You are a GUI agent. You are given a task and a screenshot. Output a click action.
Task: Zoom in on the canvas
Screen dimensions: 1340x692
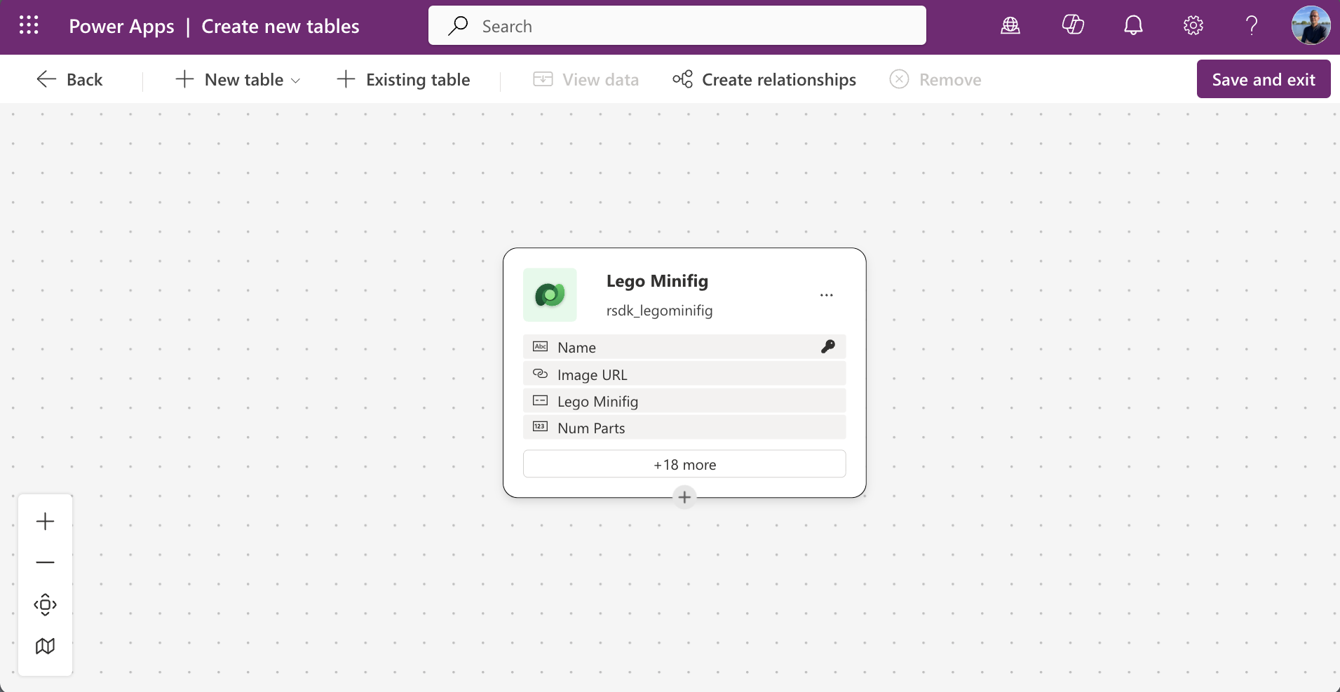(45, 522)
